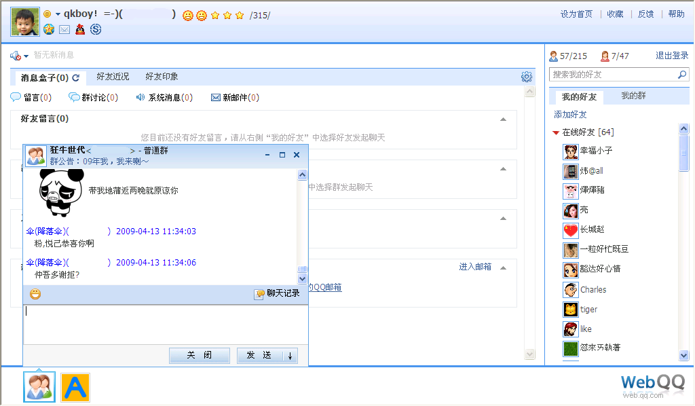Click the 关闭 button in chat window

pos(200,355)
